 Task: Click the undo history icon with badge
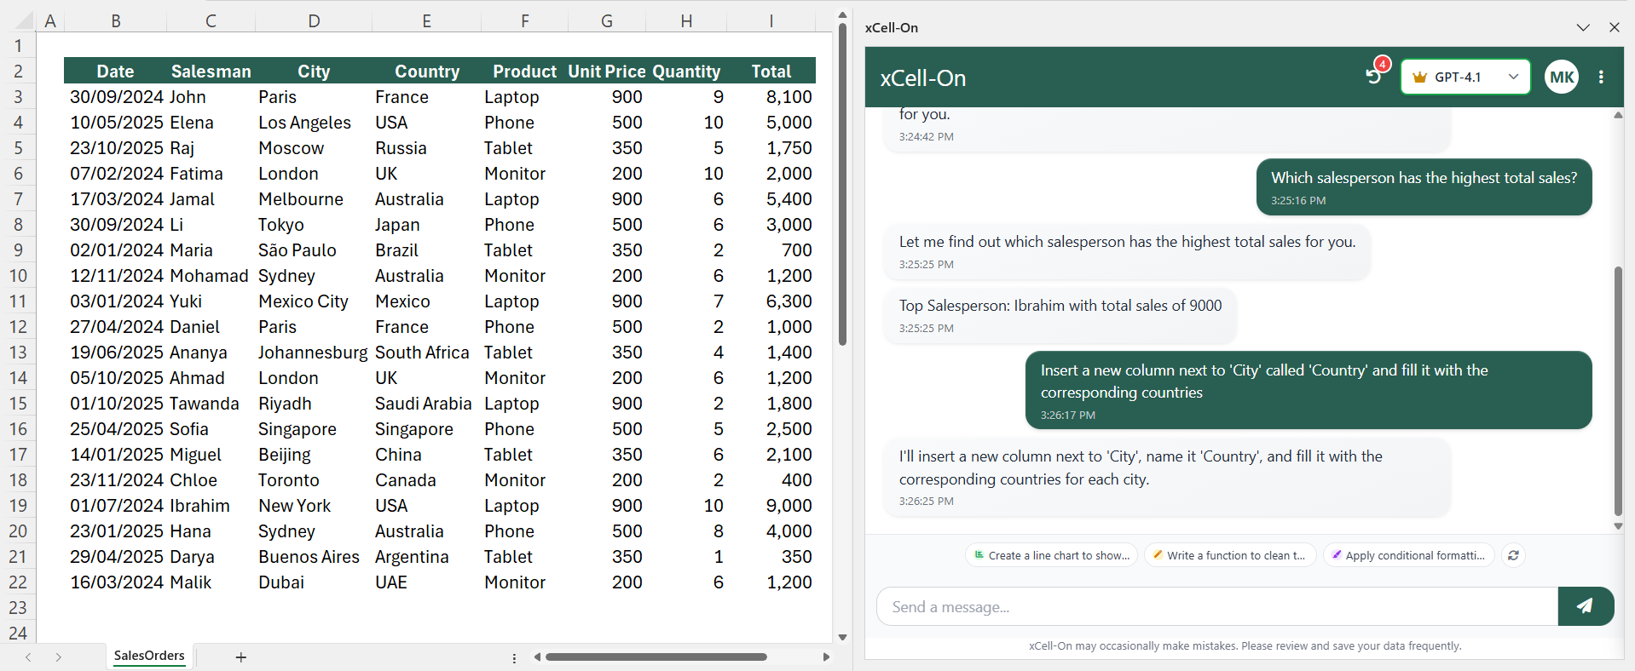click(x=1373, y=77)
